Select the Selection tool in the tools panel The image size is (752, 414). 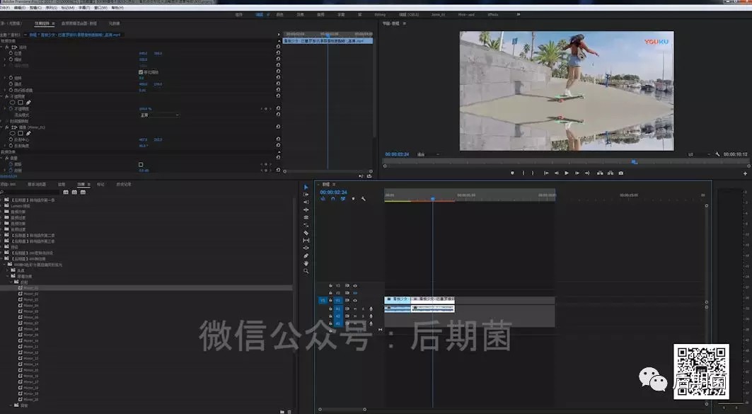coord(306,187)
